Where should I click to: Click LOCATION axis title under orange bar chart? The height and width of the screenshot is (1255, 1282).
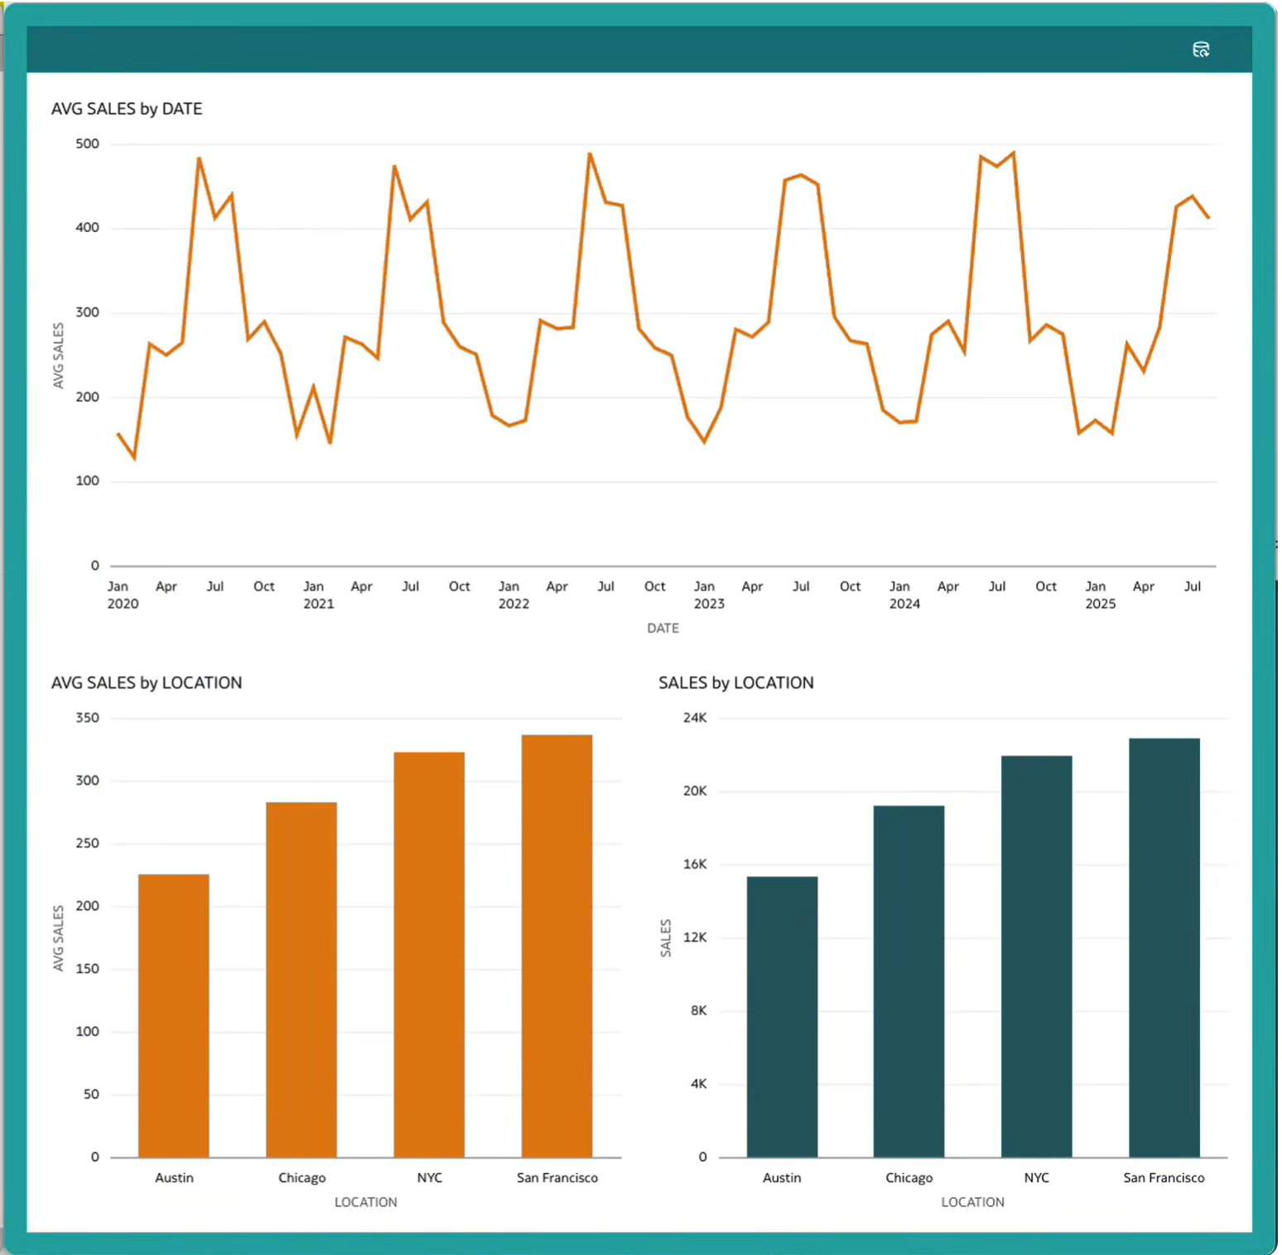(x=365, y=1202)
